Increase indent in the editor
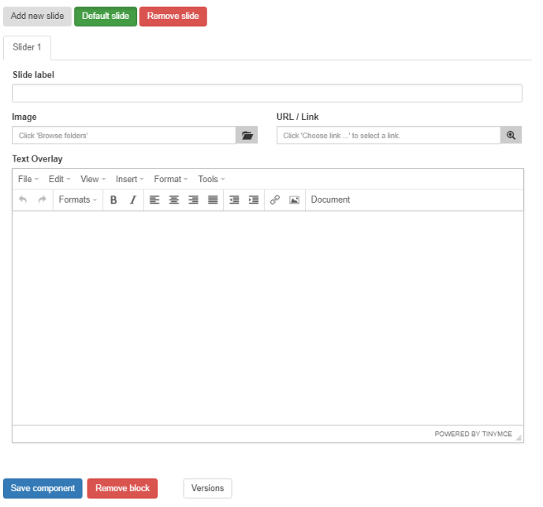The height and width of the screenshot is (507, 543). click(x=254, y=200)
